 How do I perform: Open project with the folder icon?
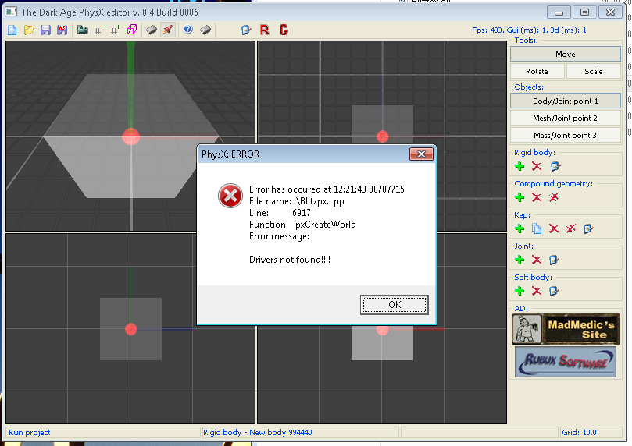coord(29,30)
